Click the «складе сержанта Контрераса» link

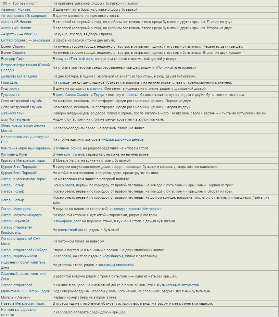pos(138,209)
